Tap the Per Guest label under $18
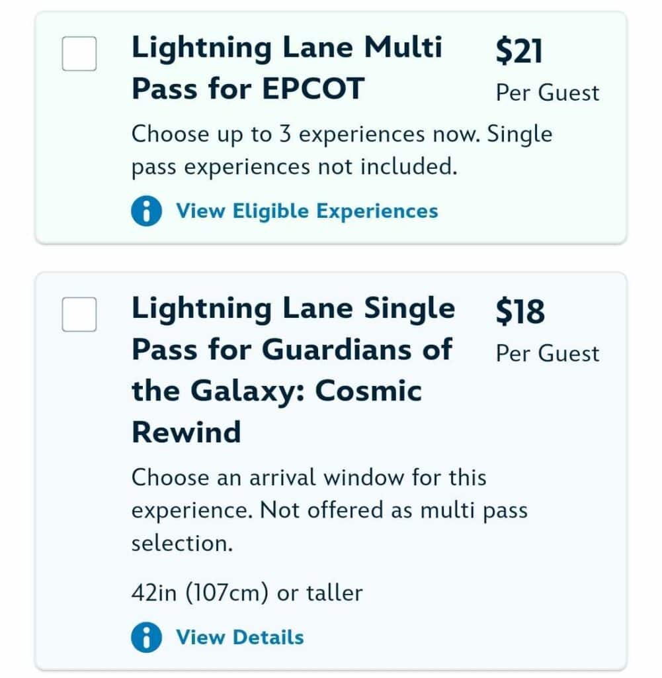 click(548, 353)
